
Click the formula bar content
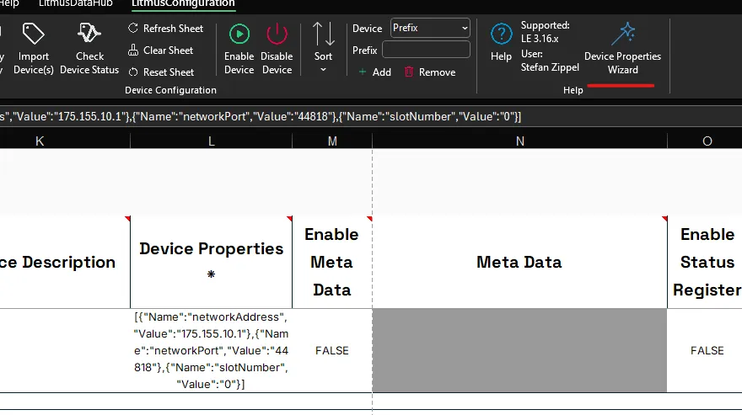coord(261,117)
